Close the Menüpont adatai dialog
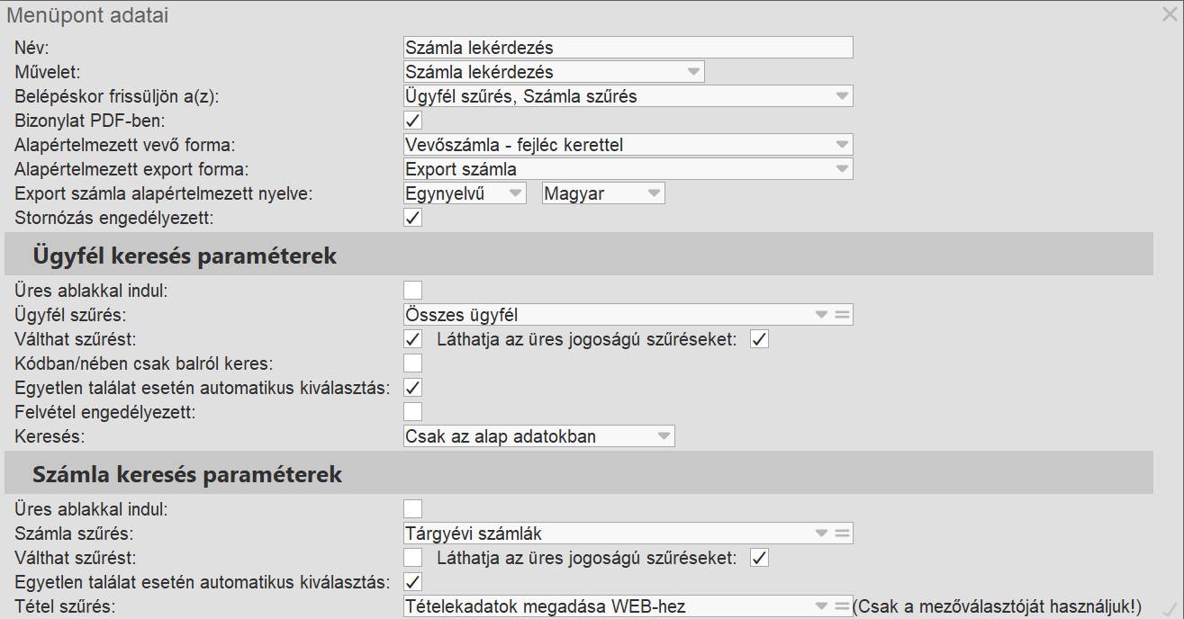The height and width of the screenshot is (619, 1184). click(x=1170, y=13)
